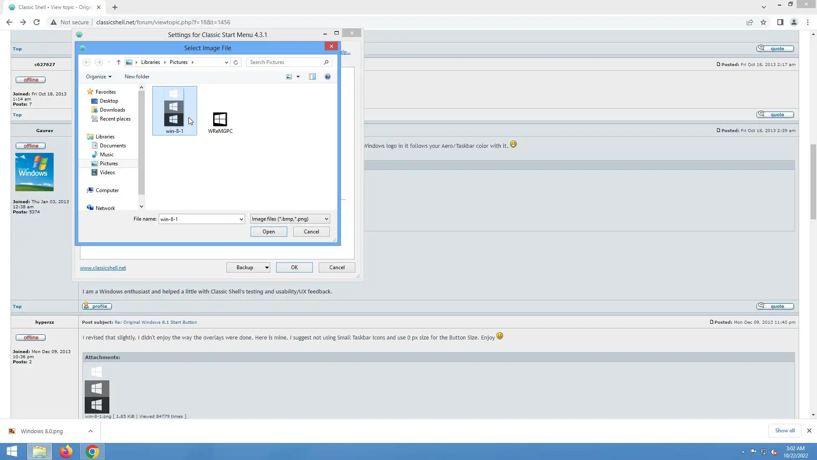Expand the File name history dropdown
The image size is (817, 460).
[x=241, y=219]
